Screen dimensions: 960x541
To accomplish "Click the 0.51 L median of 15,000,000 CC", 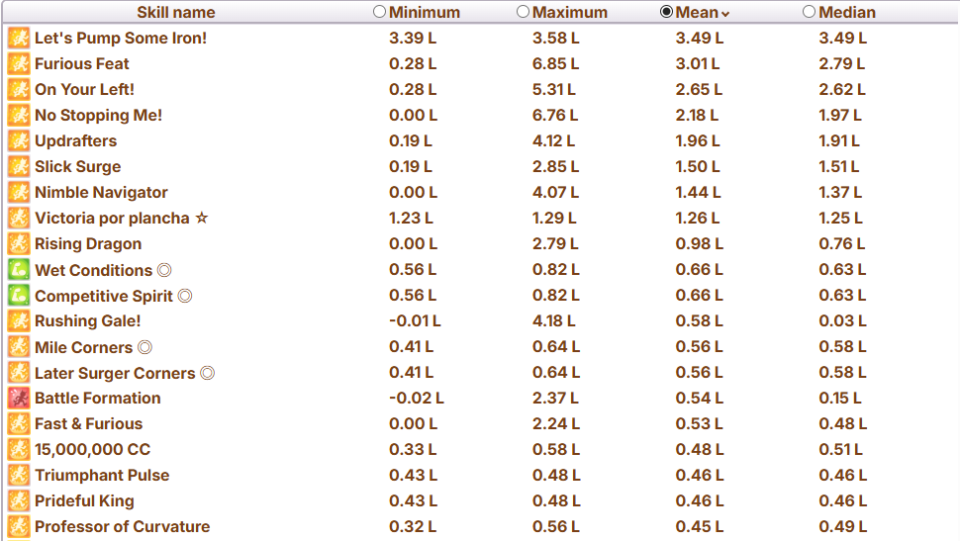I will pyautogui.click(x=840, y=449).
